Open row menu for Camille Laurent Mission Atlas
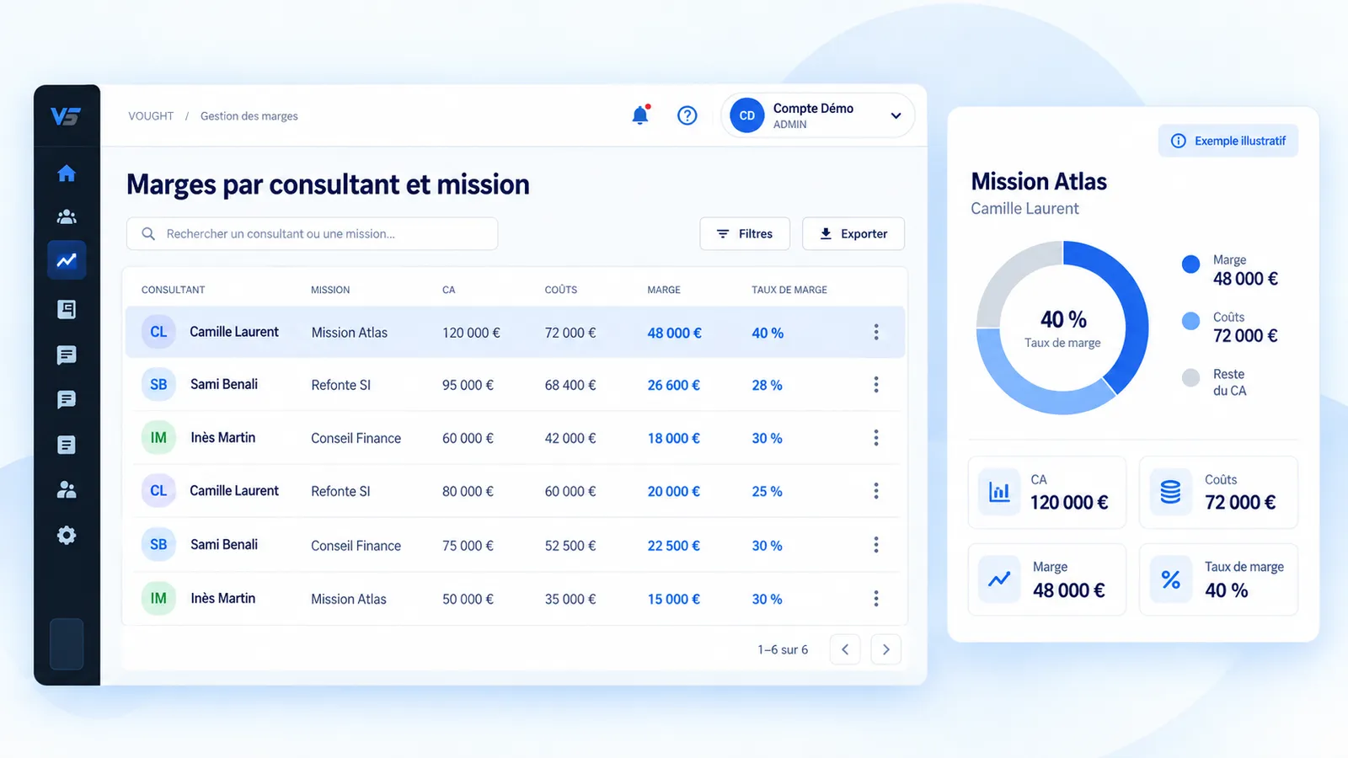This screenshot has height=758, width=1348. (x=876, y=332)
